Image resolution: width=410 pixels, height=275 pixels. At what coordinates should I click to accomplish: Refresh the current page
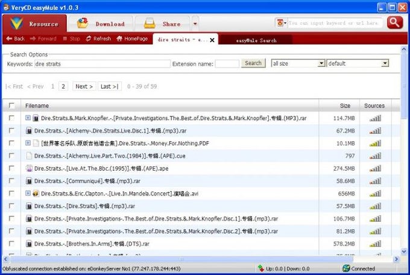coord(98,39)
